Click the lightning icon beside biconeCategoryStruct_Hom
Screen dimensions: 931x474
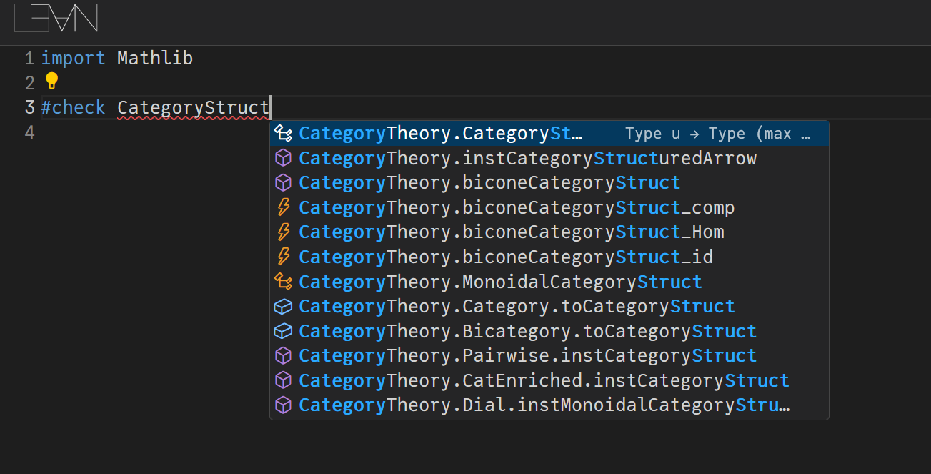(x=284, y=232)
